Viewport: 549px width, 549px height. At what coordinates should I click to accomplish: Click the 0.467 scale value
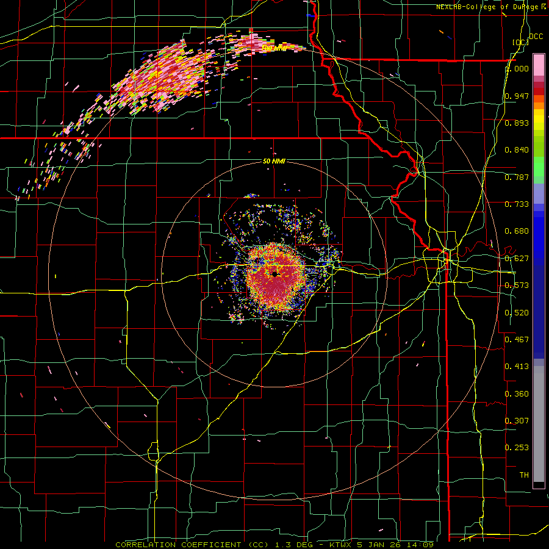pyautogui.click(x=517, y=340)
